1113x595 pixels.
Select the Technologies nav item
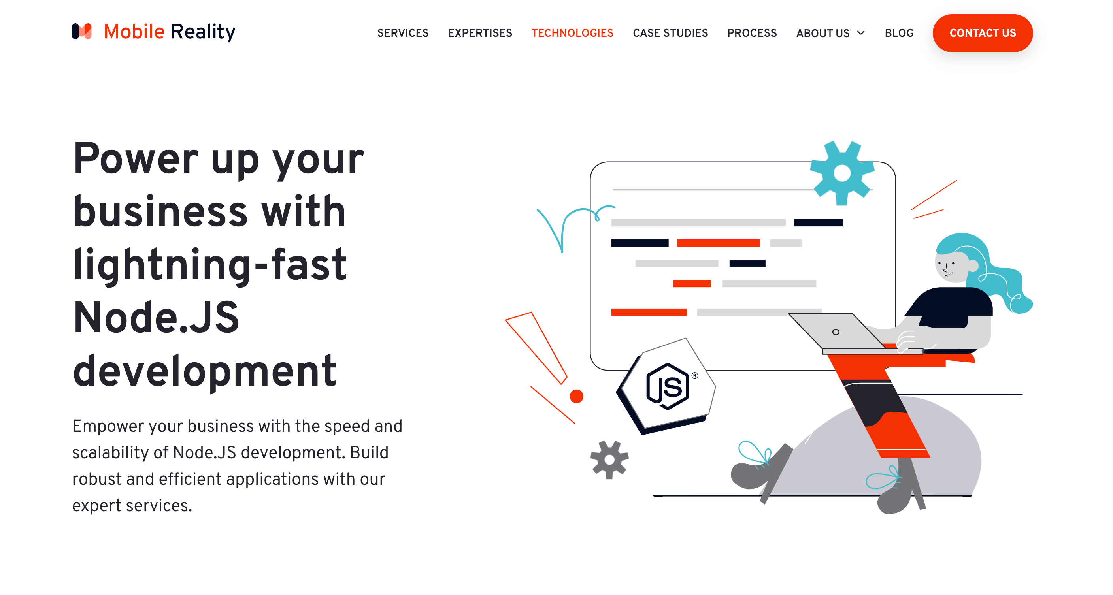tap(573, 32)
